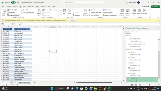Import data From Web
The width and height of the screenshot is (161, 91).
11,13
